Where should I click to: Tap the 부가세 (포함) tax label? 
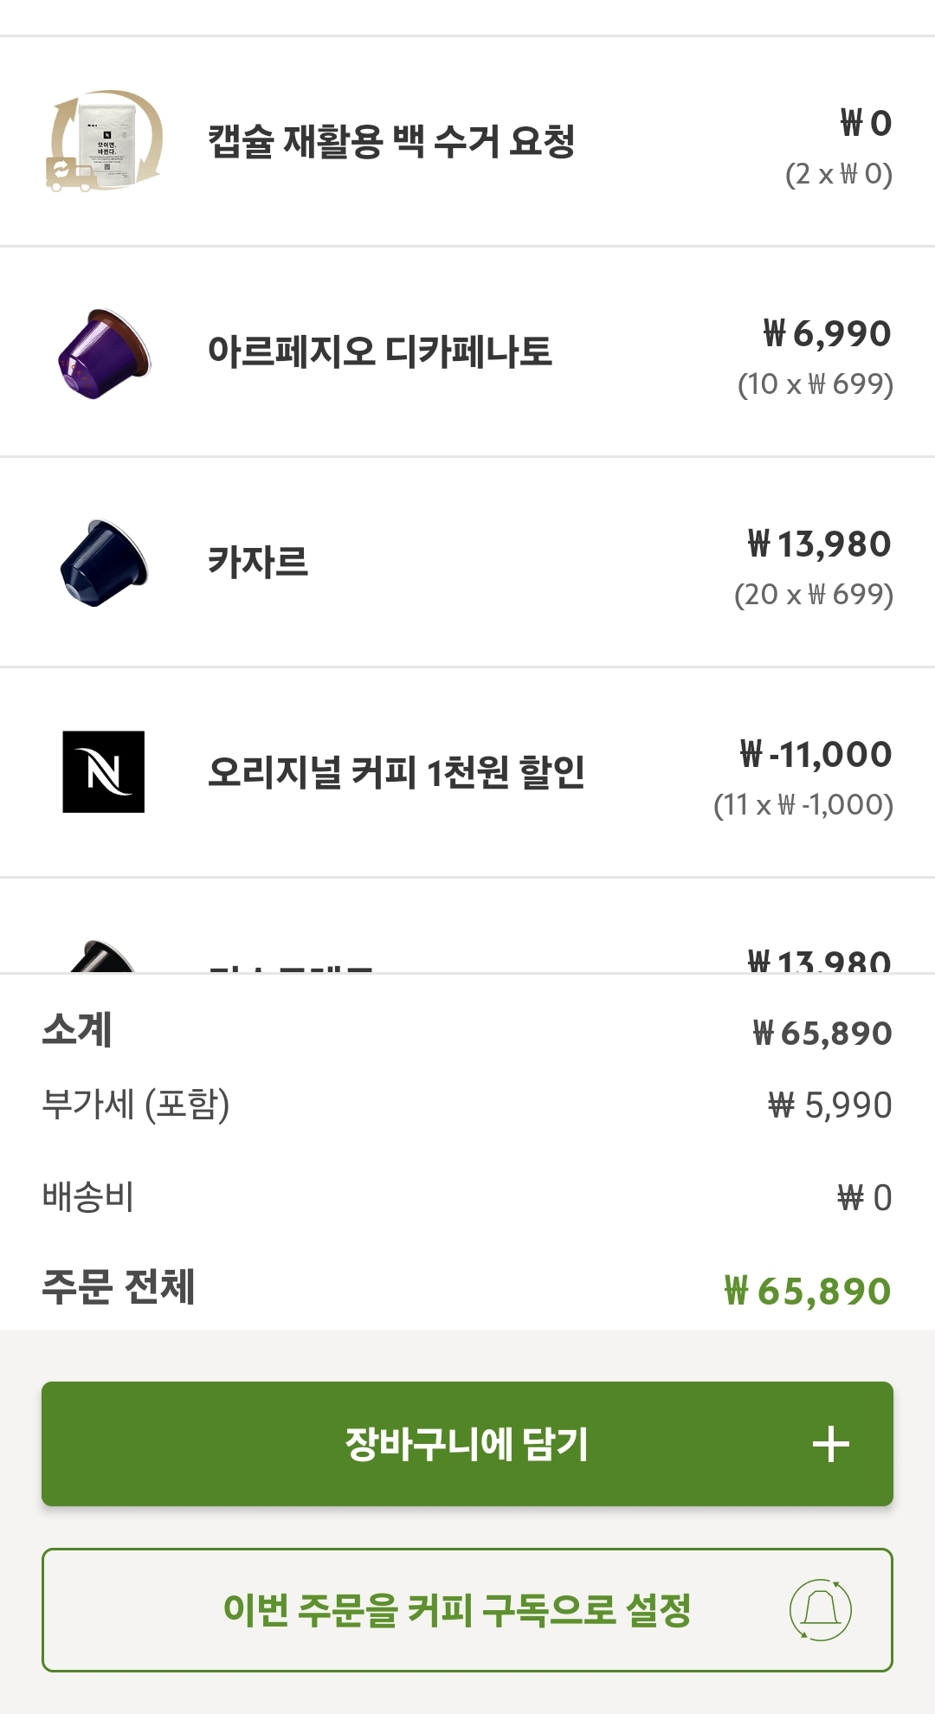coord(136,1105)
